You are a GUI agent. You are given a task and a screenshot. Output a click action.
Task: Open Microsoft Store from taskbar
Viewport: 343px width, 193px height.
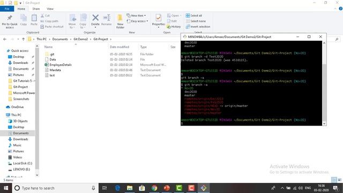(142, 188)
